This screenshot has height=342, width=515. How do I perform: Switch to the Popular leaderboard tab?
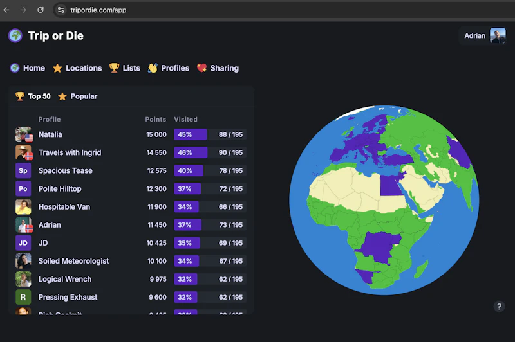point(77,96)
